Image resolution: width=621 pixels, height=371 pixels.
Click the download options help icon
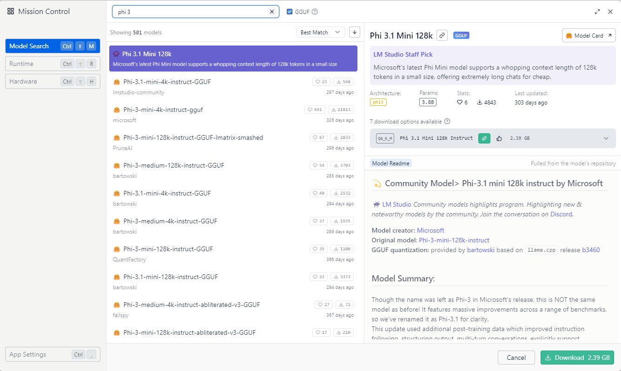tap(447, 122)
